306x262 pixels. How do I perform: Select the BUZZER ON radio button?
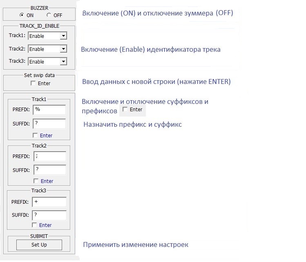(22, 15)
